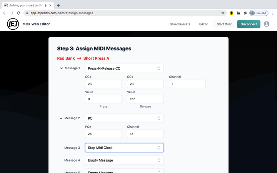This screenshot has width=277, height=173.
Task: Open a new browser tab with plus icon
Action: point(58,5)
